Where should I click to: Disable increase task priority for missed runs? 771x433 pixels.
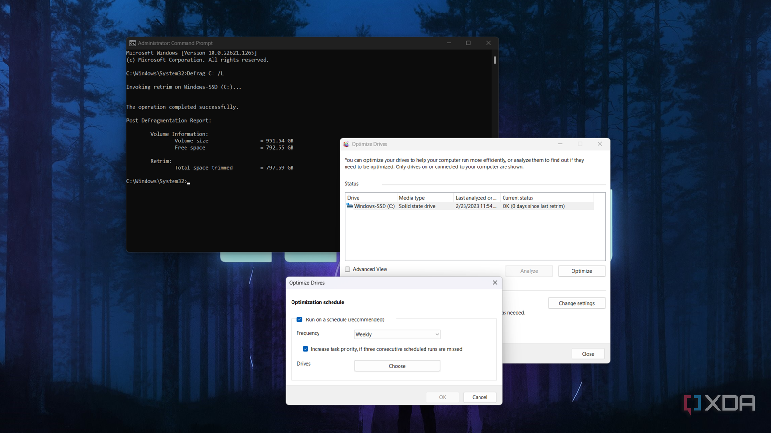pyautogui.click(x=306, y=349)
